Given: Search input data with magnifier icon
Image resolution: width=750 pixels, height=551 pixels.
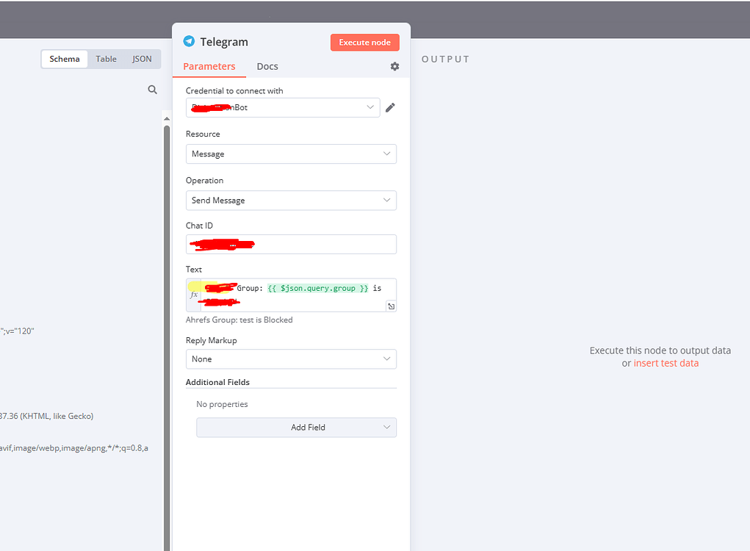Looking at the screenshot, I should [153, 90].
